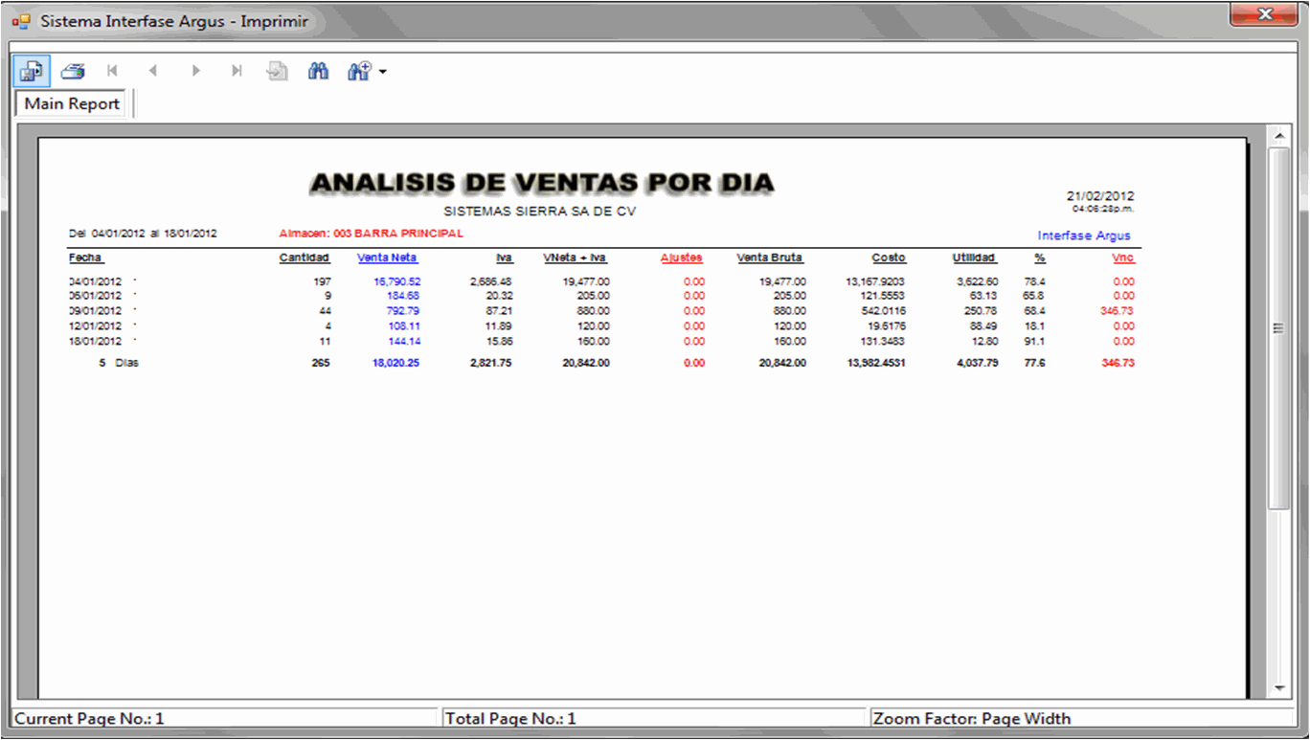The width and height of the screenshot is (1310, 740).
Task: Click the Go to Page icon
Action: tap(278, 71)
